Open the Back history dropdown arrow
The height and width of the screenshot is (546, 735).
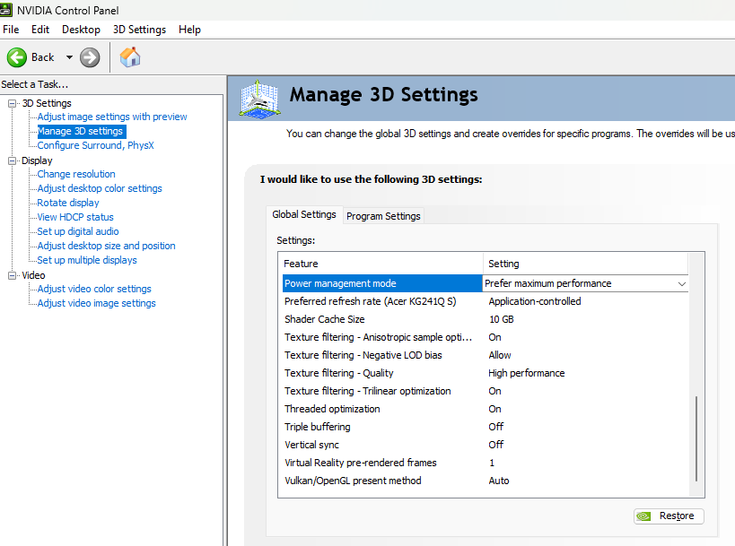69,57
